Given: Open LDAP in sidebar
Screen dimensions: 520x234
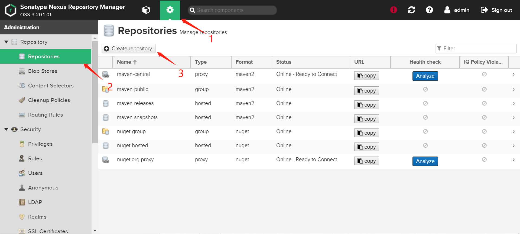Looking at the screenshot, I should point(45,202).
